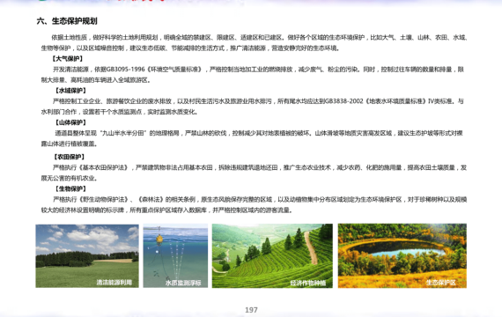The height and width of the screenshot is (317, 502).
Task: Select the 【生物保护】 section heading
Action: coord(70,189)
